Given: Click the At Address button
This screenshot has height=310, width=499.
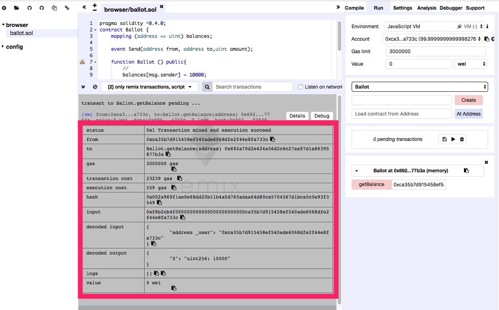Looking at the screenshot, I should coord(469,114).
